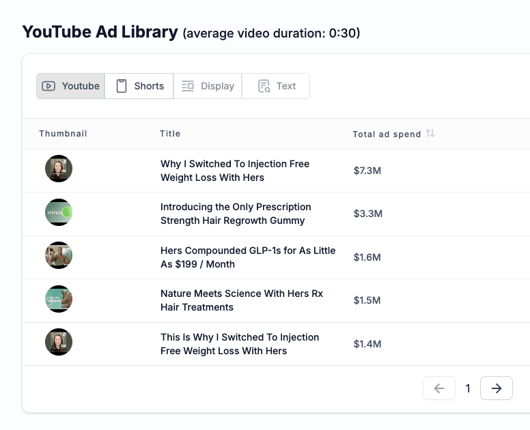Open thumbnail for $7.3M weight loss ad
The image size is (530, 430).
click(59, 169)
